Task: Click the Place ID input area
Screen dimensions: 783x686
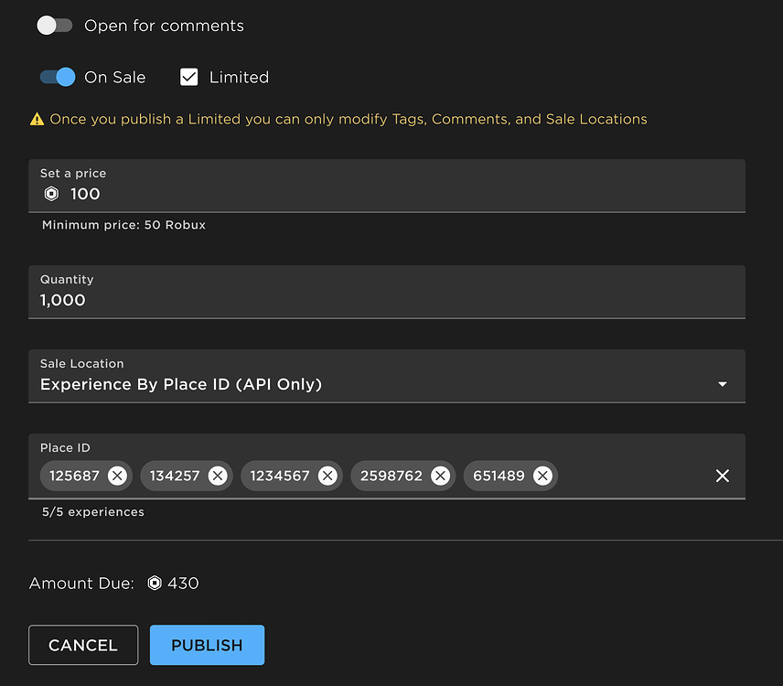Action: pyautogui.click(x=631, y=476)
